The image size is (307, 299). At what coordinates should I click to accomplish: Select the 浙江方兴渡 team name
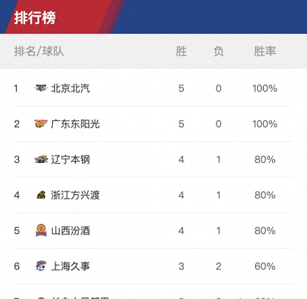(75, 195)
